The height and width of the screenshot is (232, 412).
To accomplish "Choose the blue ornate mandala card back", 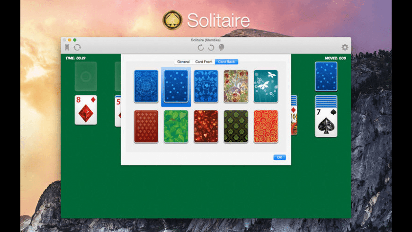I will click(146, 86).
